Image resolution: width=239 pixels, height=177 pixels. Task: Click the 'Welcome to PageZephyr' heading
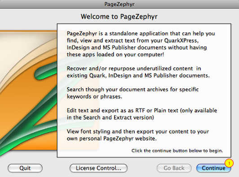coord(119,17)
